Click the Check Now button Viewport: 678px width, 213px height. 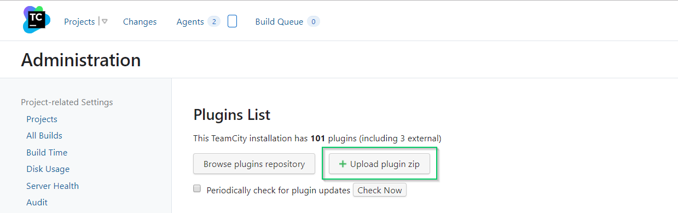(x=380, y=191)
